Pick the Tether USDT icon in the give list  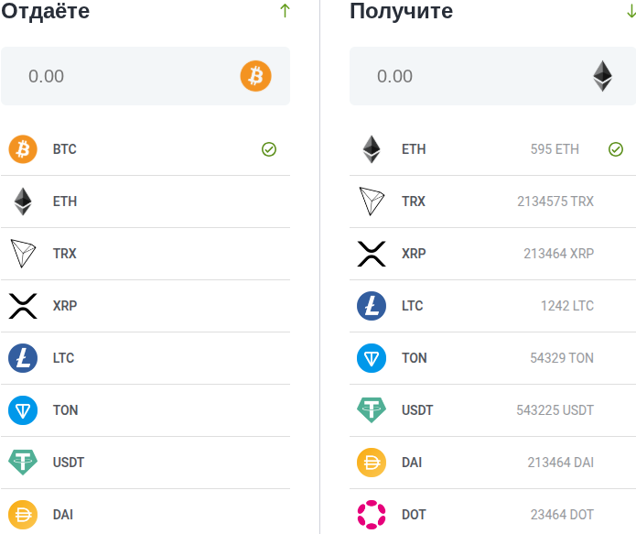tap(23, 463)
